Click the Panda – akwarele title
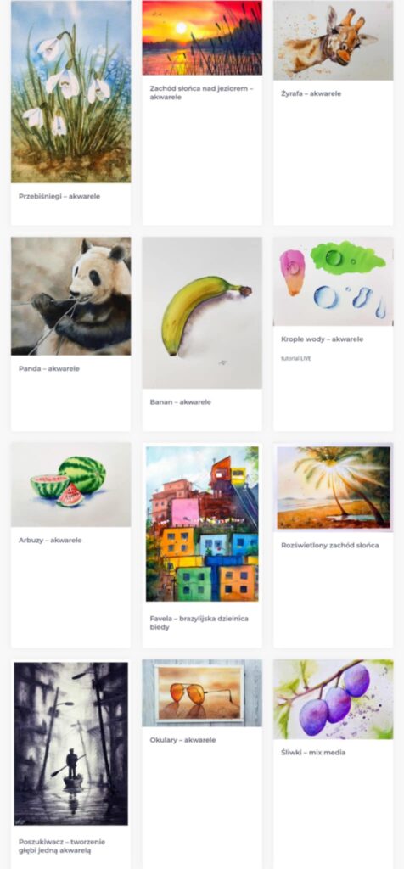The image size is (404, 869). pos(48,368)
